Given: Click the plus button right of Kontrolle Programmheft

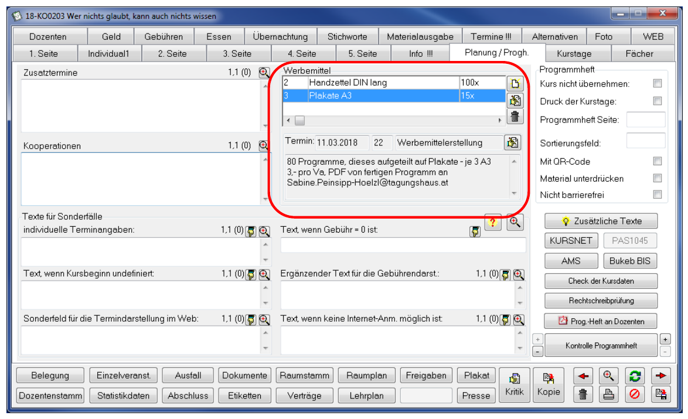Looking at the screenshot, I should click(665, 339).
